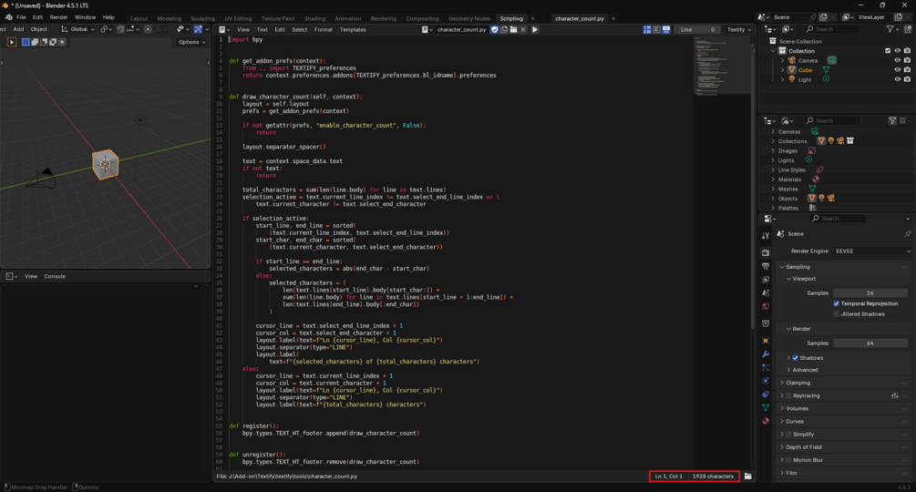Expand the Film panel

[x=791, y=473]
